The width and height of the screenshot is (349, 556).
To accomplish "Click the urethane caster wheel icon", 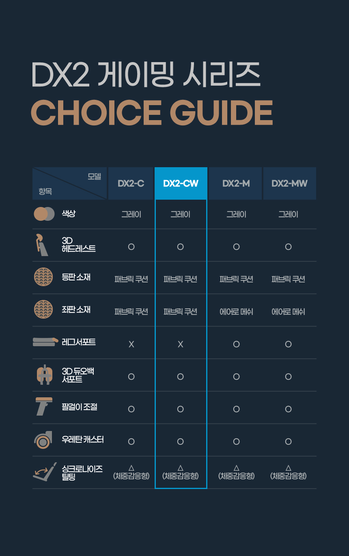I will [43, 440].
